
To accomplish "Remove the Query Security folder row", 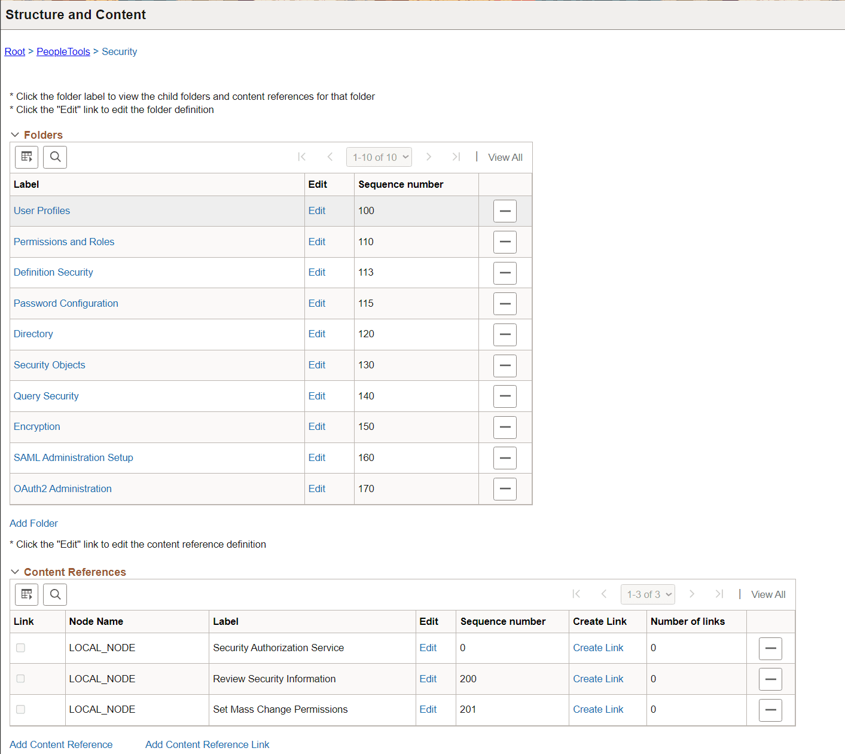I will tap(505, 396).
